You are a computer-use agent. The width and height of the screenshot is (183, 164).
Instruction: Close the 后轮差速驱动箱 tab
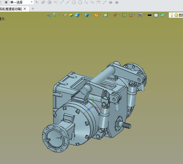(25, 9)
